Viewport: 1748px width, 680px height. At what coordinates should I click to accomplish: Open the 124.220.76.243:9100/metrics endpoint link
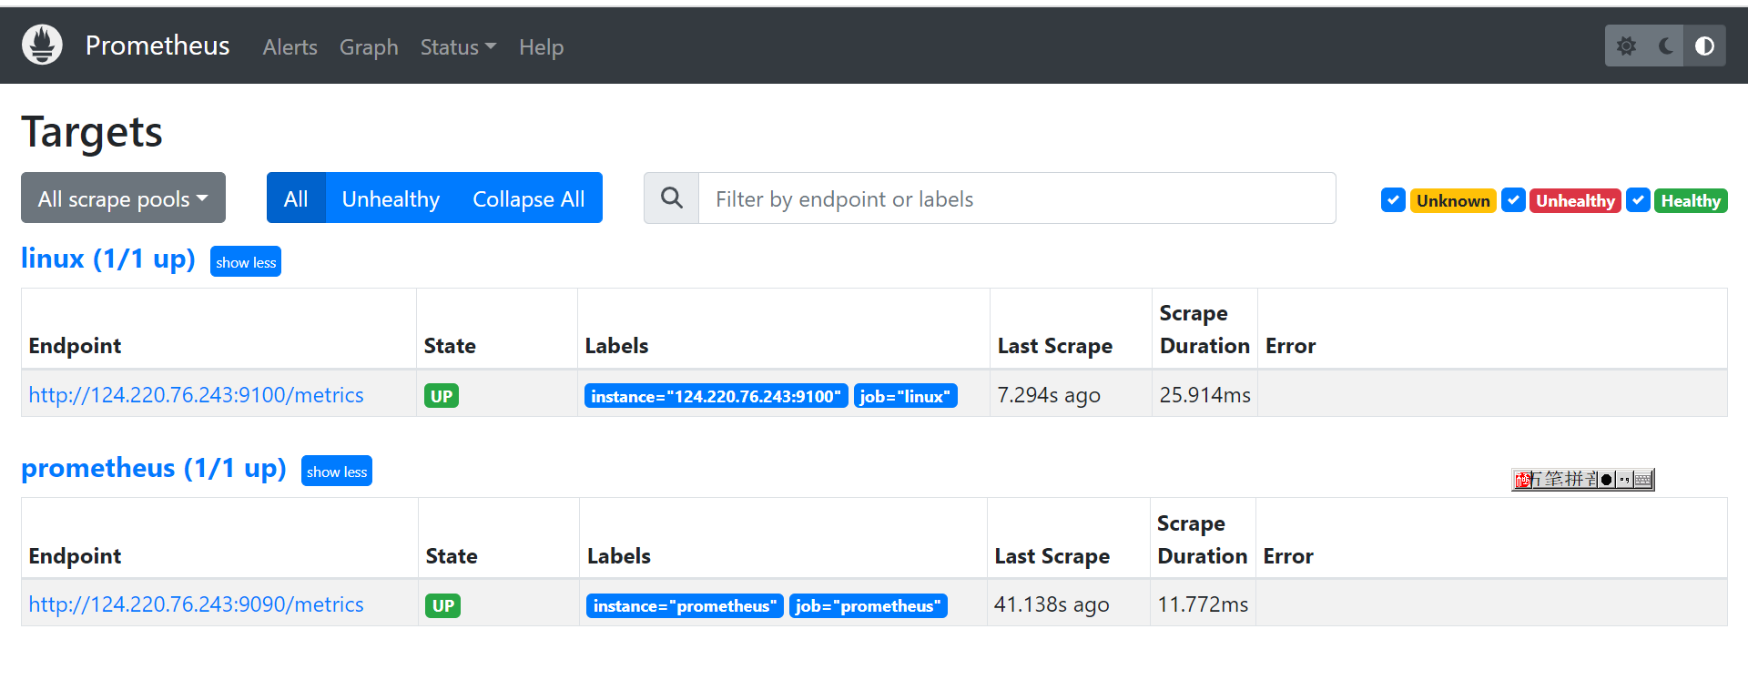(196, 395)
